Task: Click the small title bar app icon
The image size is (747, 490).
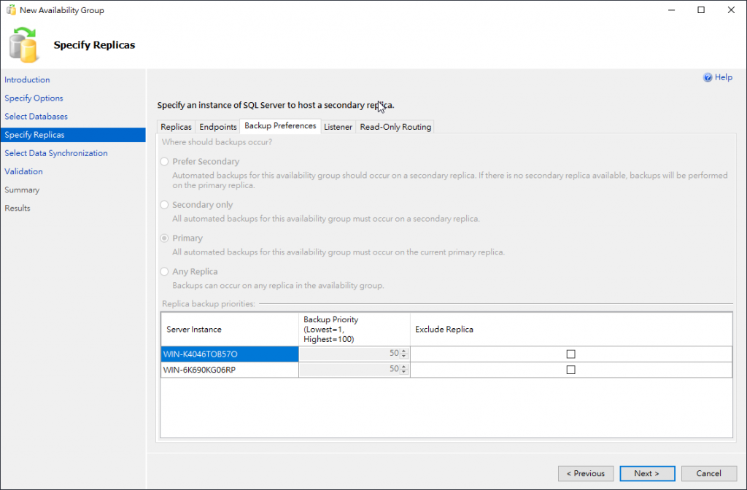Action: click(x=10, y=10)
